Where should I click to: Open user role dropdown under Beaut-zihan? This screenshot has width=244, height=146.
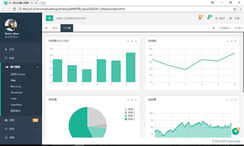click(12, 37)
